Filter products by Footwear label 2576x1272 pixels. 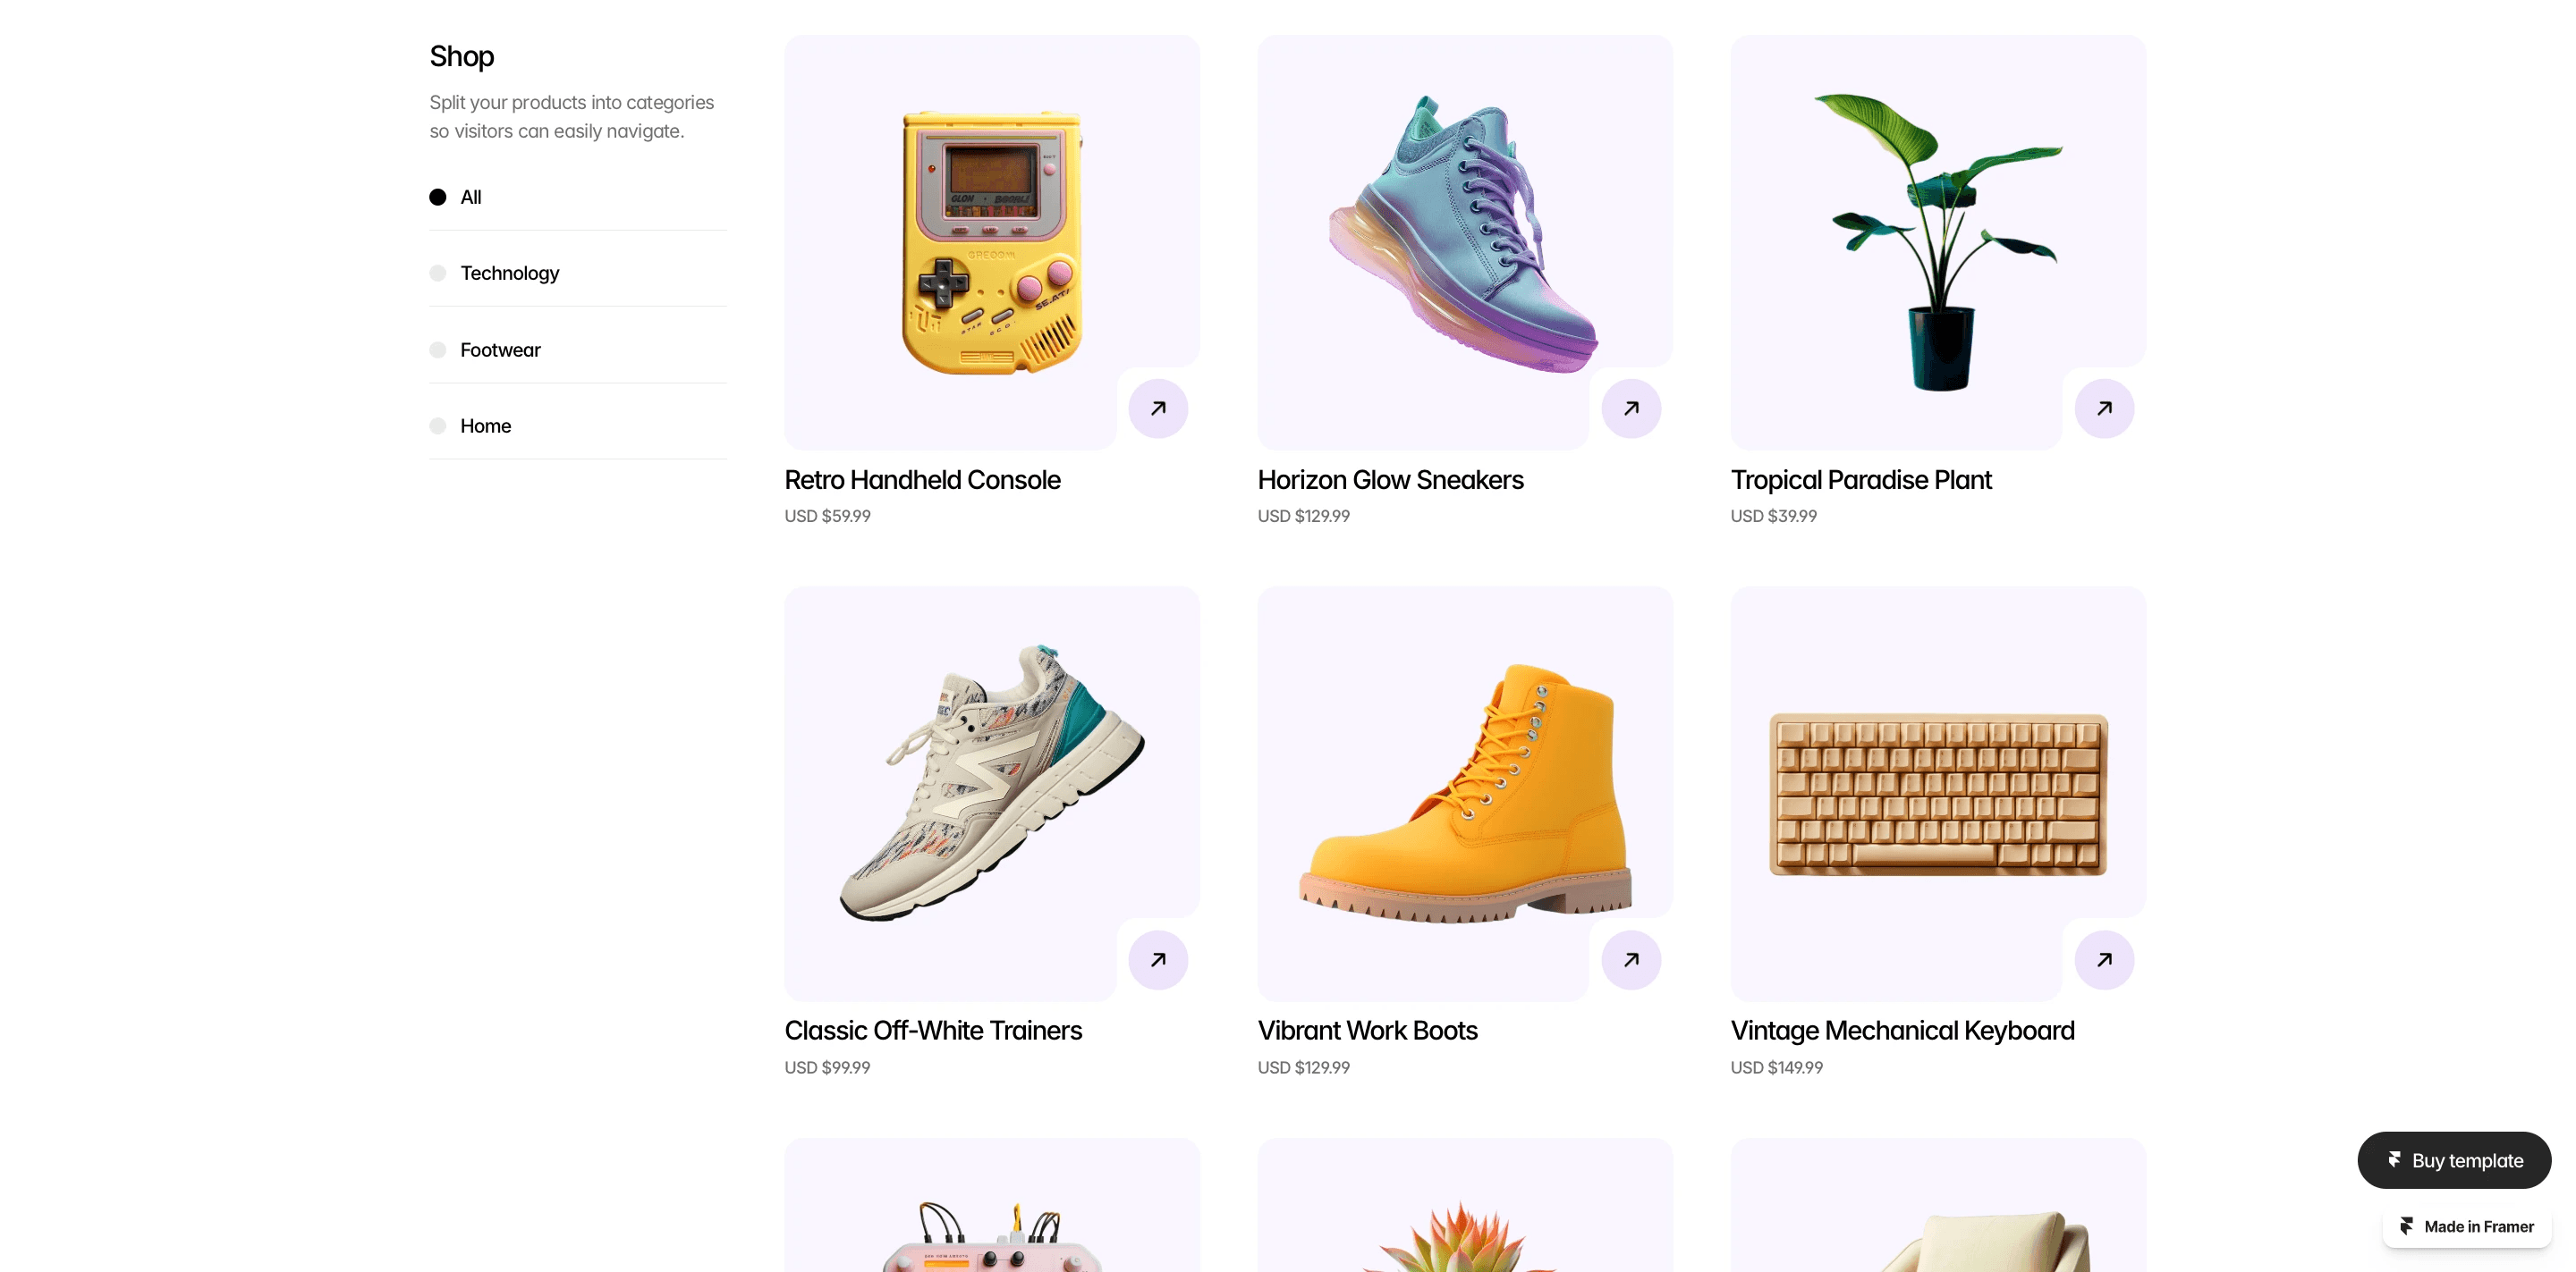coord(500,350)
